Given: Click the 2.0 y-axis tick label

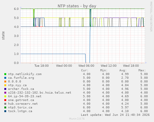Looking at the screenshot, I should pyautogui.click(x=16, y=45).
